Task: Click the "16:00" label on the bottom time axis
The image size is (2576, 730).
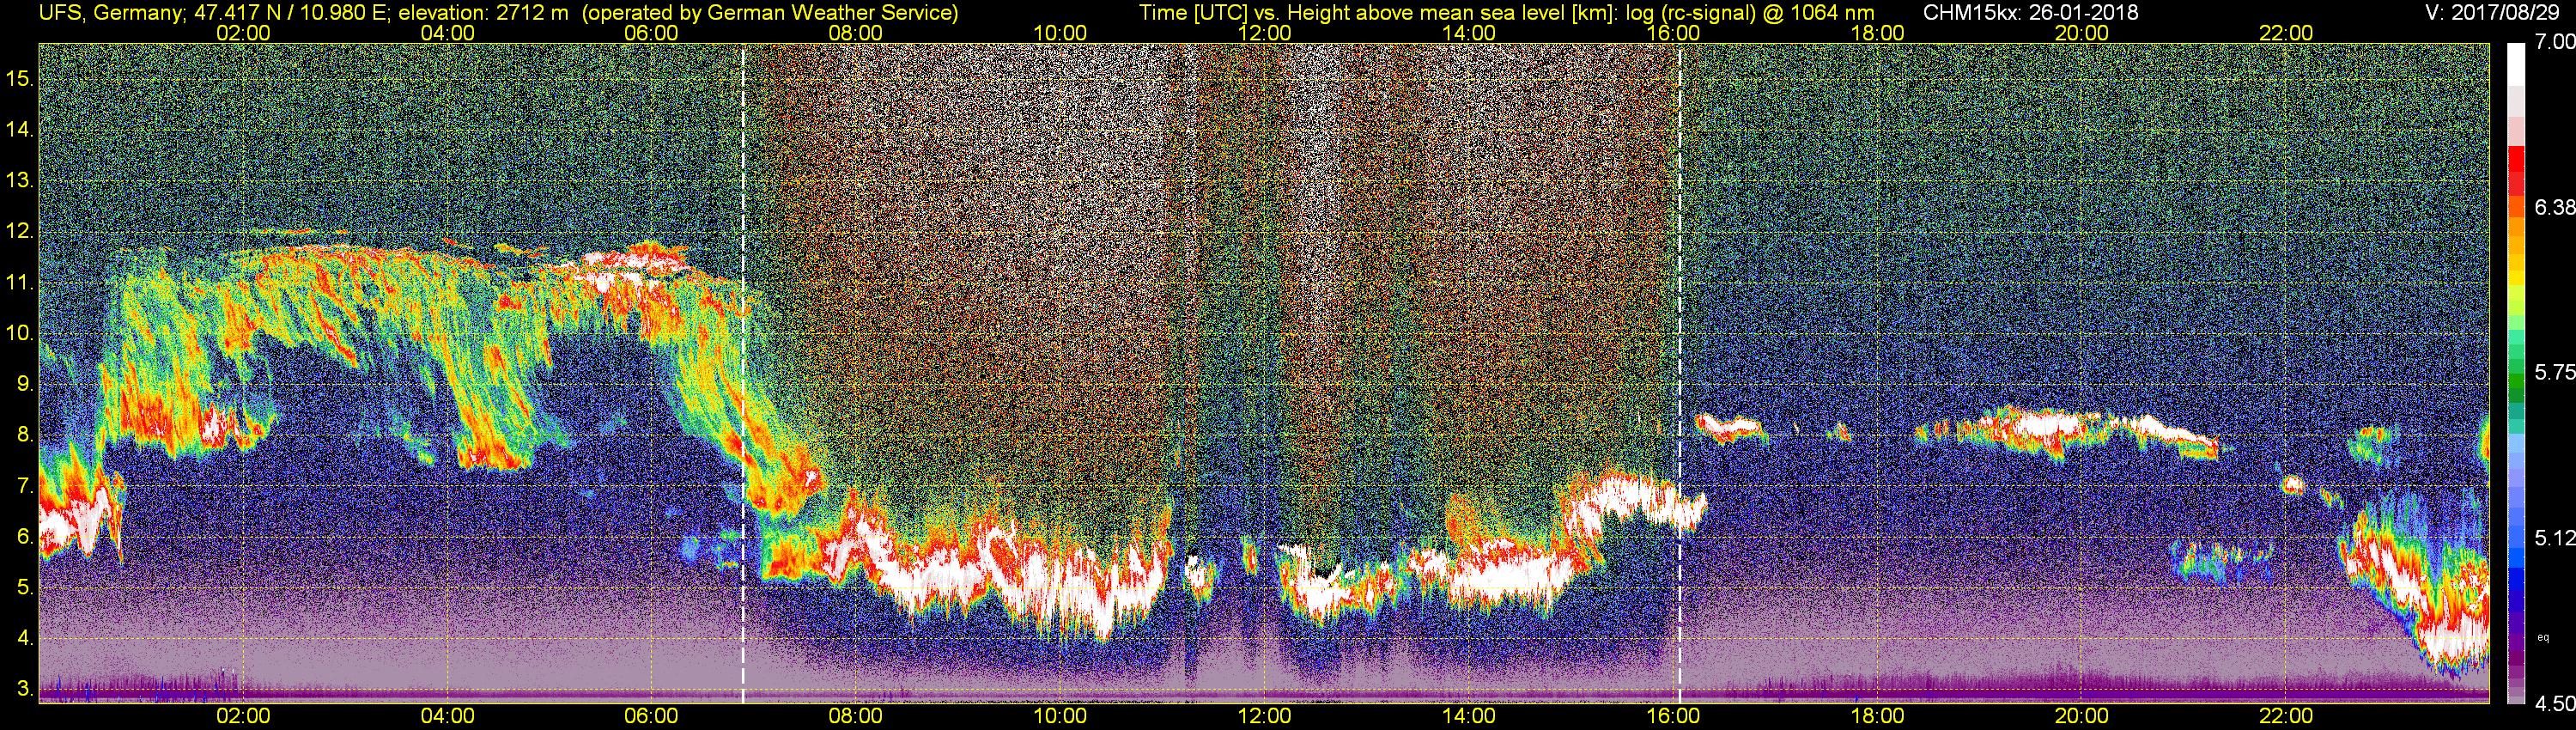Action: (x=1673, y=716)
